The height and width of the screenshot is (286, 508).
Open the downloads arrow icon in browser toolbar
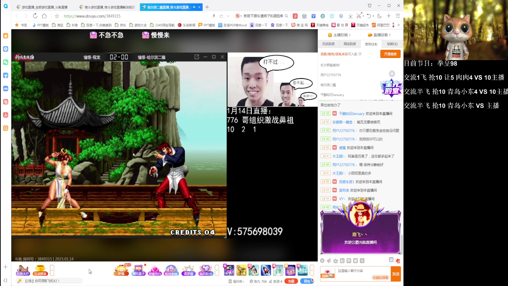(350, 16)
